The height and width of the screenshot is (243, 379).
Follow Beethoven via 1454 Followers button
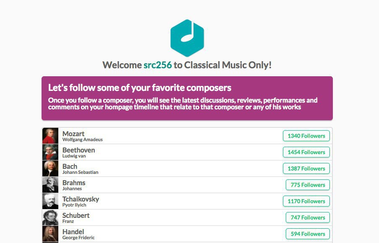[x=306, y=152]
